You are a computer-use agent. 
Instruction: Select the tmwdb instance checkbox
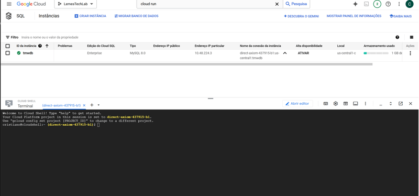(8, 53)
